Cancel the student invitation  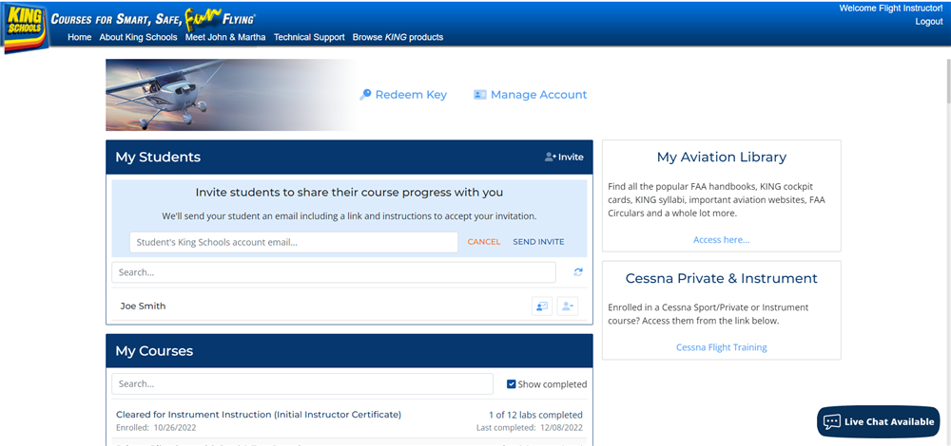484,242
